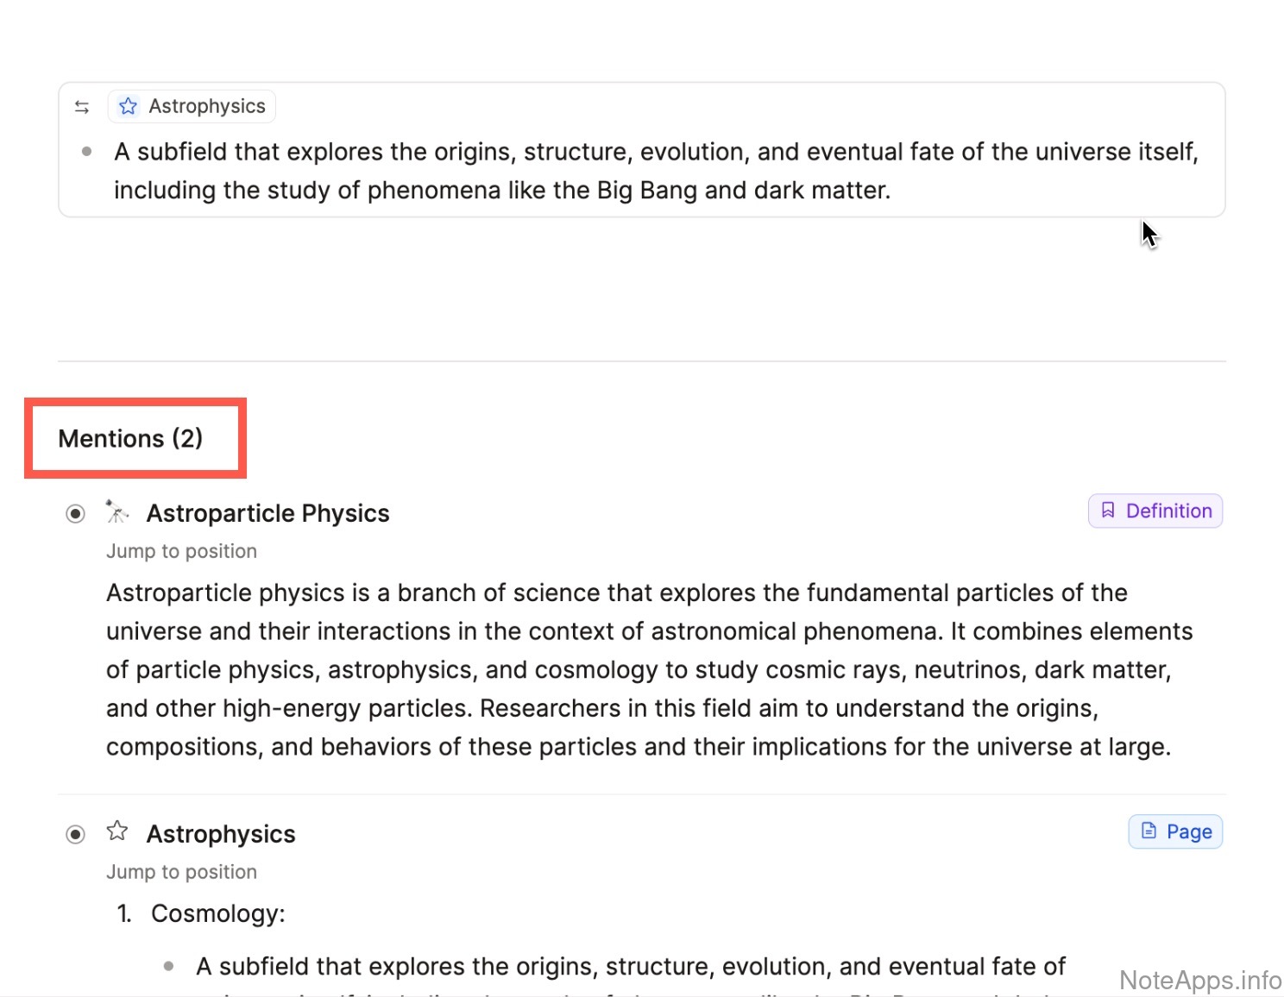This screenshot has width=1284, height=997.
Task: Click the bookmark icon in the Definition badge
Action: tap(1108, 511)
